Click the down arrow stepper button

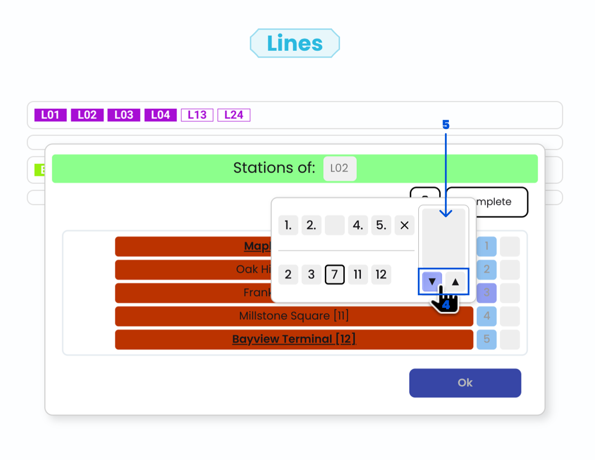tap(432, 282)
